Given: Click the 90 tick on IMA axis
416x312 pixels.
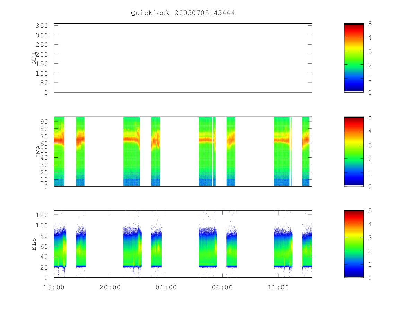Looking at the screenshot, I should tap(44, 121).
